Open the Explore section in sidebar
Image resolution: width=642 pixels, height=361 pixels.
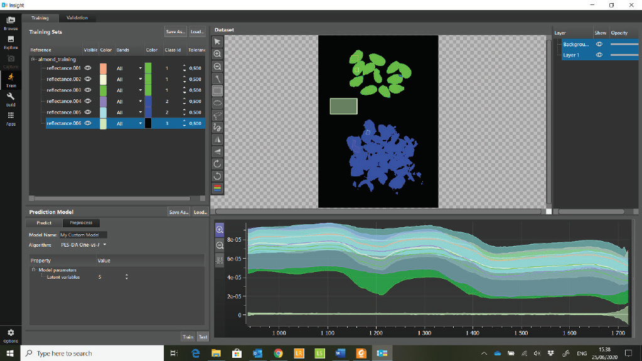(11, 41)
